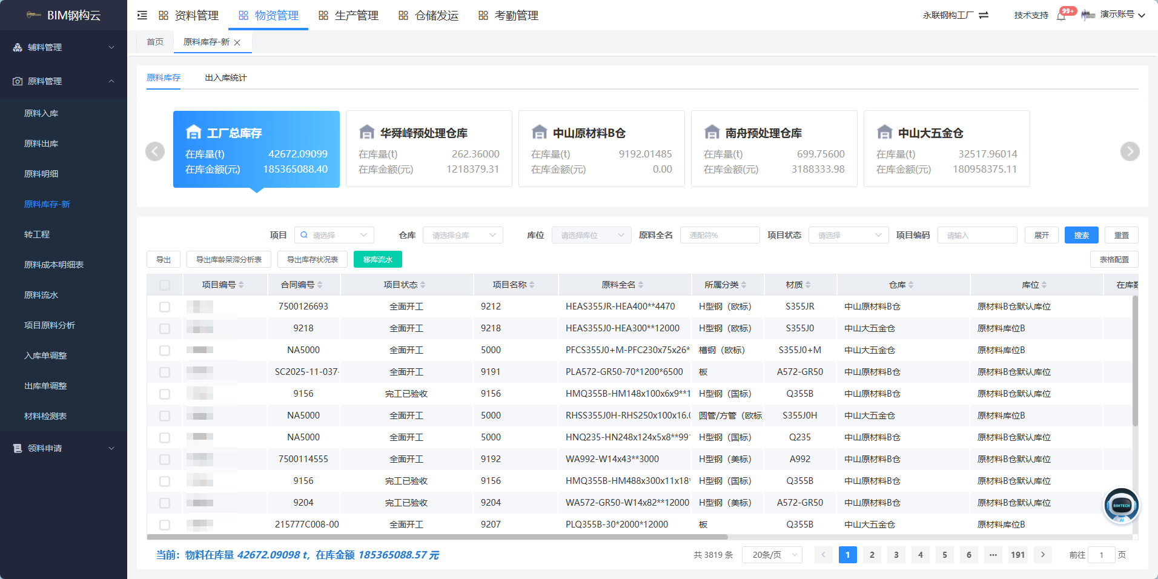Close the 原料库存-新 tab

pos(237,42)
